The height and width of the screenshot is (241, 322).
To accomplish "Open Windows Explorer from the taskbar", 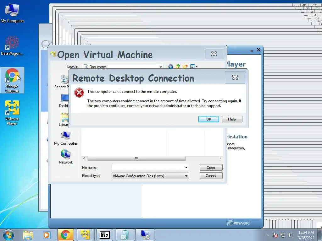I will 28,235.
